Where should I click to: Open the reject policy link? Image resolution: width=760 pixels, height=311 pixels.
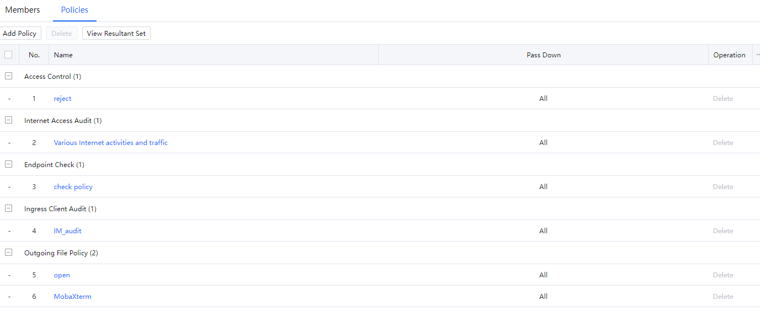(x=62, y=99)
